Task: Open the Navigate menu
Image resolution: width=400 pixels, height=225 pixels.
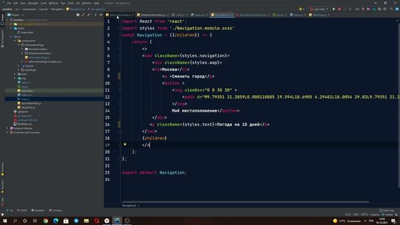Action: pos(33,3)
